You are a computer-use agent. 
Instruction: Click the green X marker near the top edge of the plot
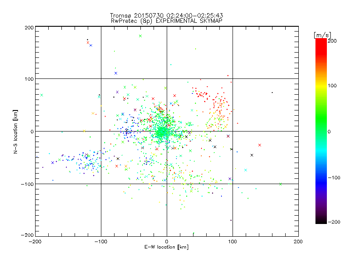pos(140,36)
